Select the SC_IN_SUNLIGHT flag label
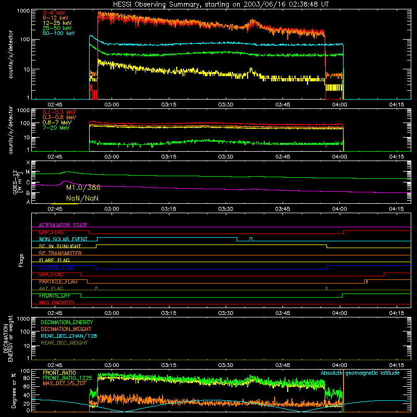The height and width of the screenshot is (417, 417). pos(60,246)
